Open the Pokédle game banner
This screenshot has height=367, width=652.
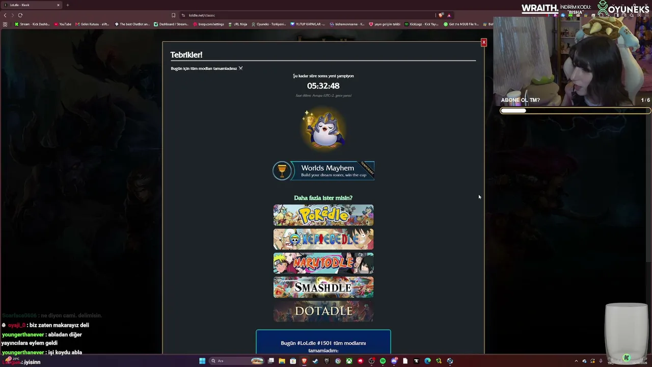[x=323, y=215]
